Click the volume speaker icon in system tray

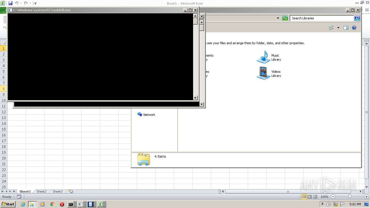point(329,204)
